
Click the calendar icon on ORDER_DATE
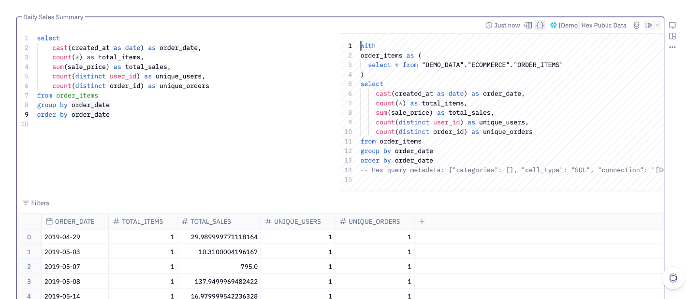tap(48, 221)
